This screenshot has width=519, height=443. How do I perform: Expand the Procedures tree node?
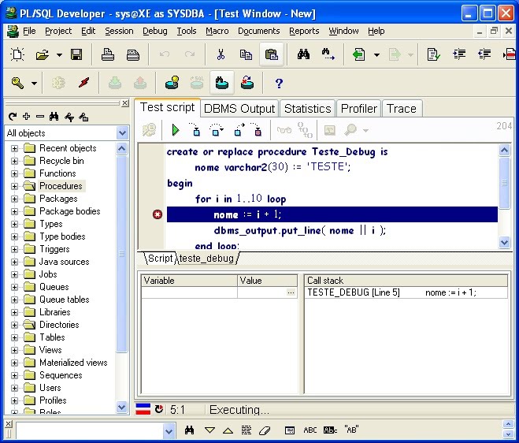pos(14,186)
